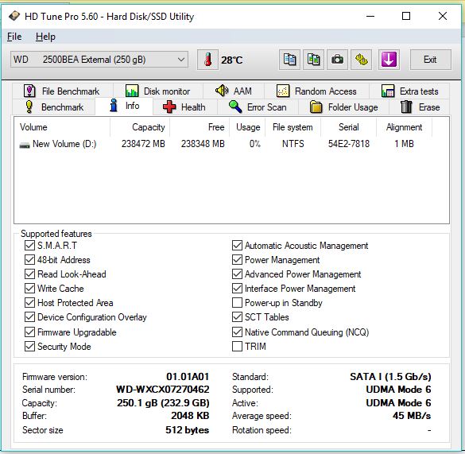This screenshot has width=465, height=454.
Task: Switch to the Error Scan tab
Action: 258,107
